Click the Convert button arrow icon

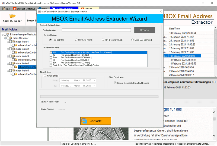pos(84,121)
